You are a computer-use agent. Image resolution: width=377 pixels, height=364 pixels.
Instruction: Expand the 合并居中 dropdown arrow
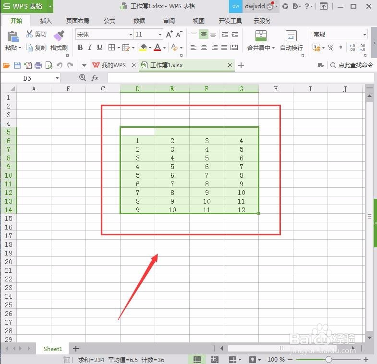[x=273, y=48]
